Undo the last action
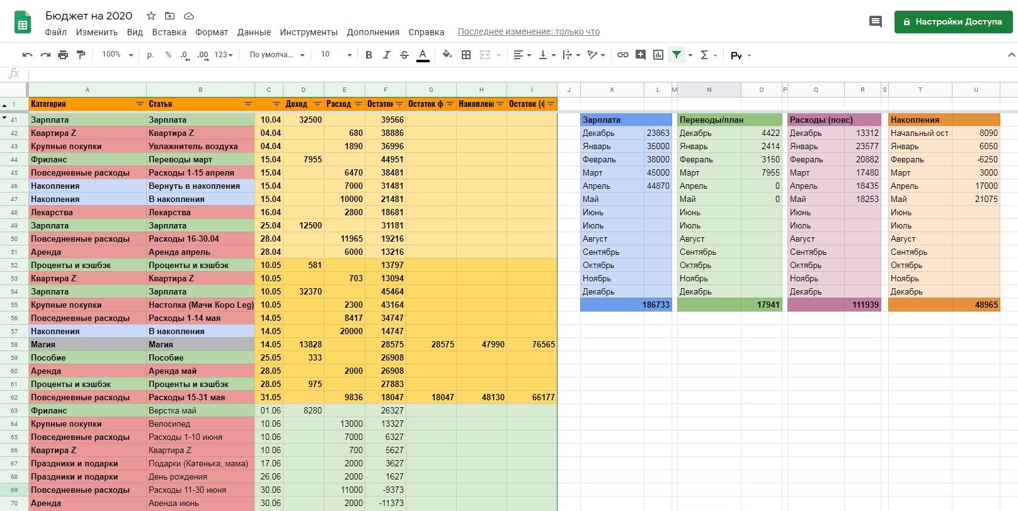Image resolution: width=1018 pixels, height=511 pixels. (27, 55)
